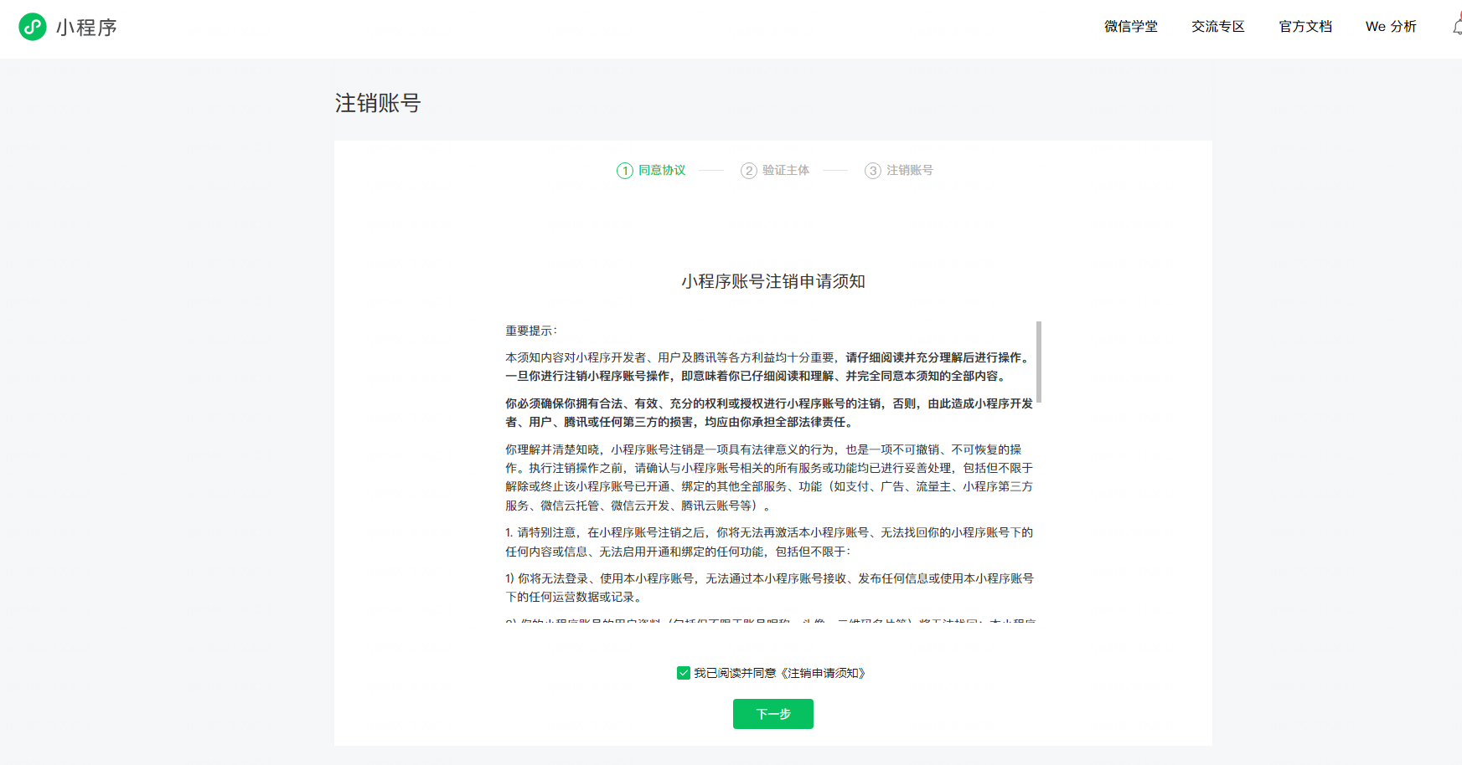Click item 1. 请特别注意 paragraph
Screen dimensions: 1462x765
click(769, 542)
